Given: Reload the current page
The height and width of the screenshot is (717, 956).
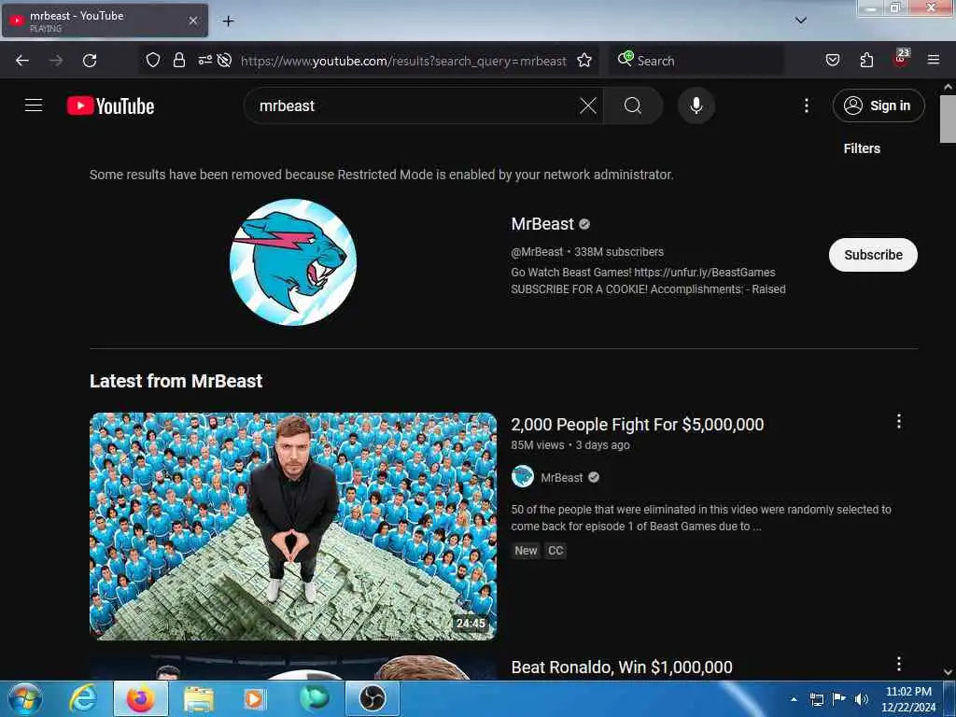Looking at the screenshot, I should [x=90, y=61].
